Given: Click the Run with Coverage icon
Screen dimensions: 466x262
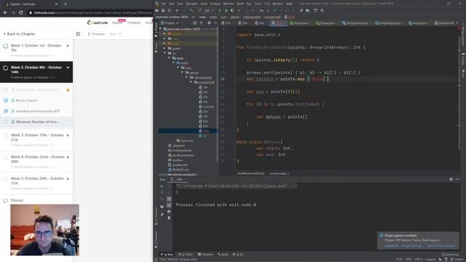Looking at the screenshot, I should click(x=232, y=10).
